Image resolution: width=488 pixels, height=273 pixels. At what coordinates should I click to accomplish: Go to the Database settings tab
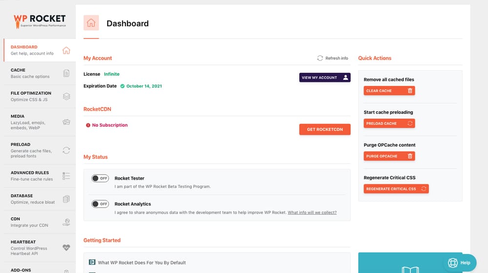[40, 199]
